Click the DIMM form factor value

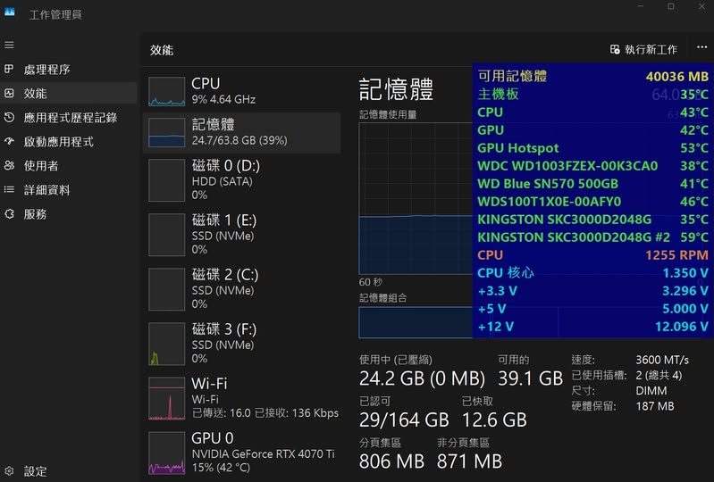pos(651,391)
